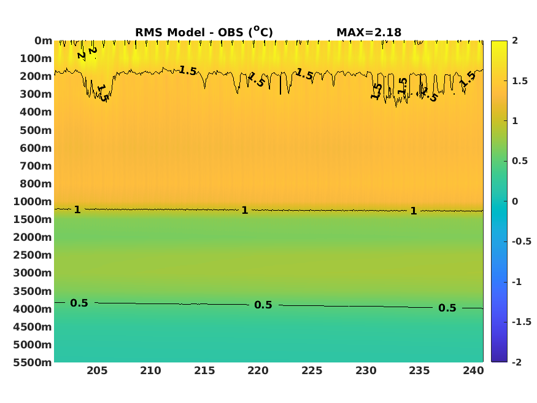Click the middle '1' contour line label

click(x=244, y=211)
